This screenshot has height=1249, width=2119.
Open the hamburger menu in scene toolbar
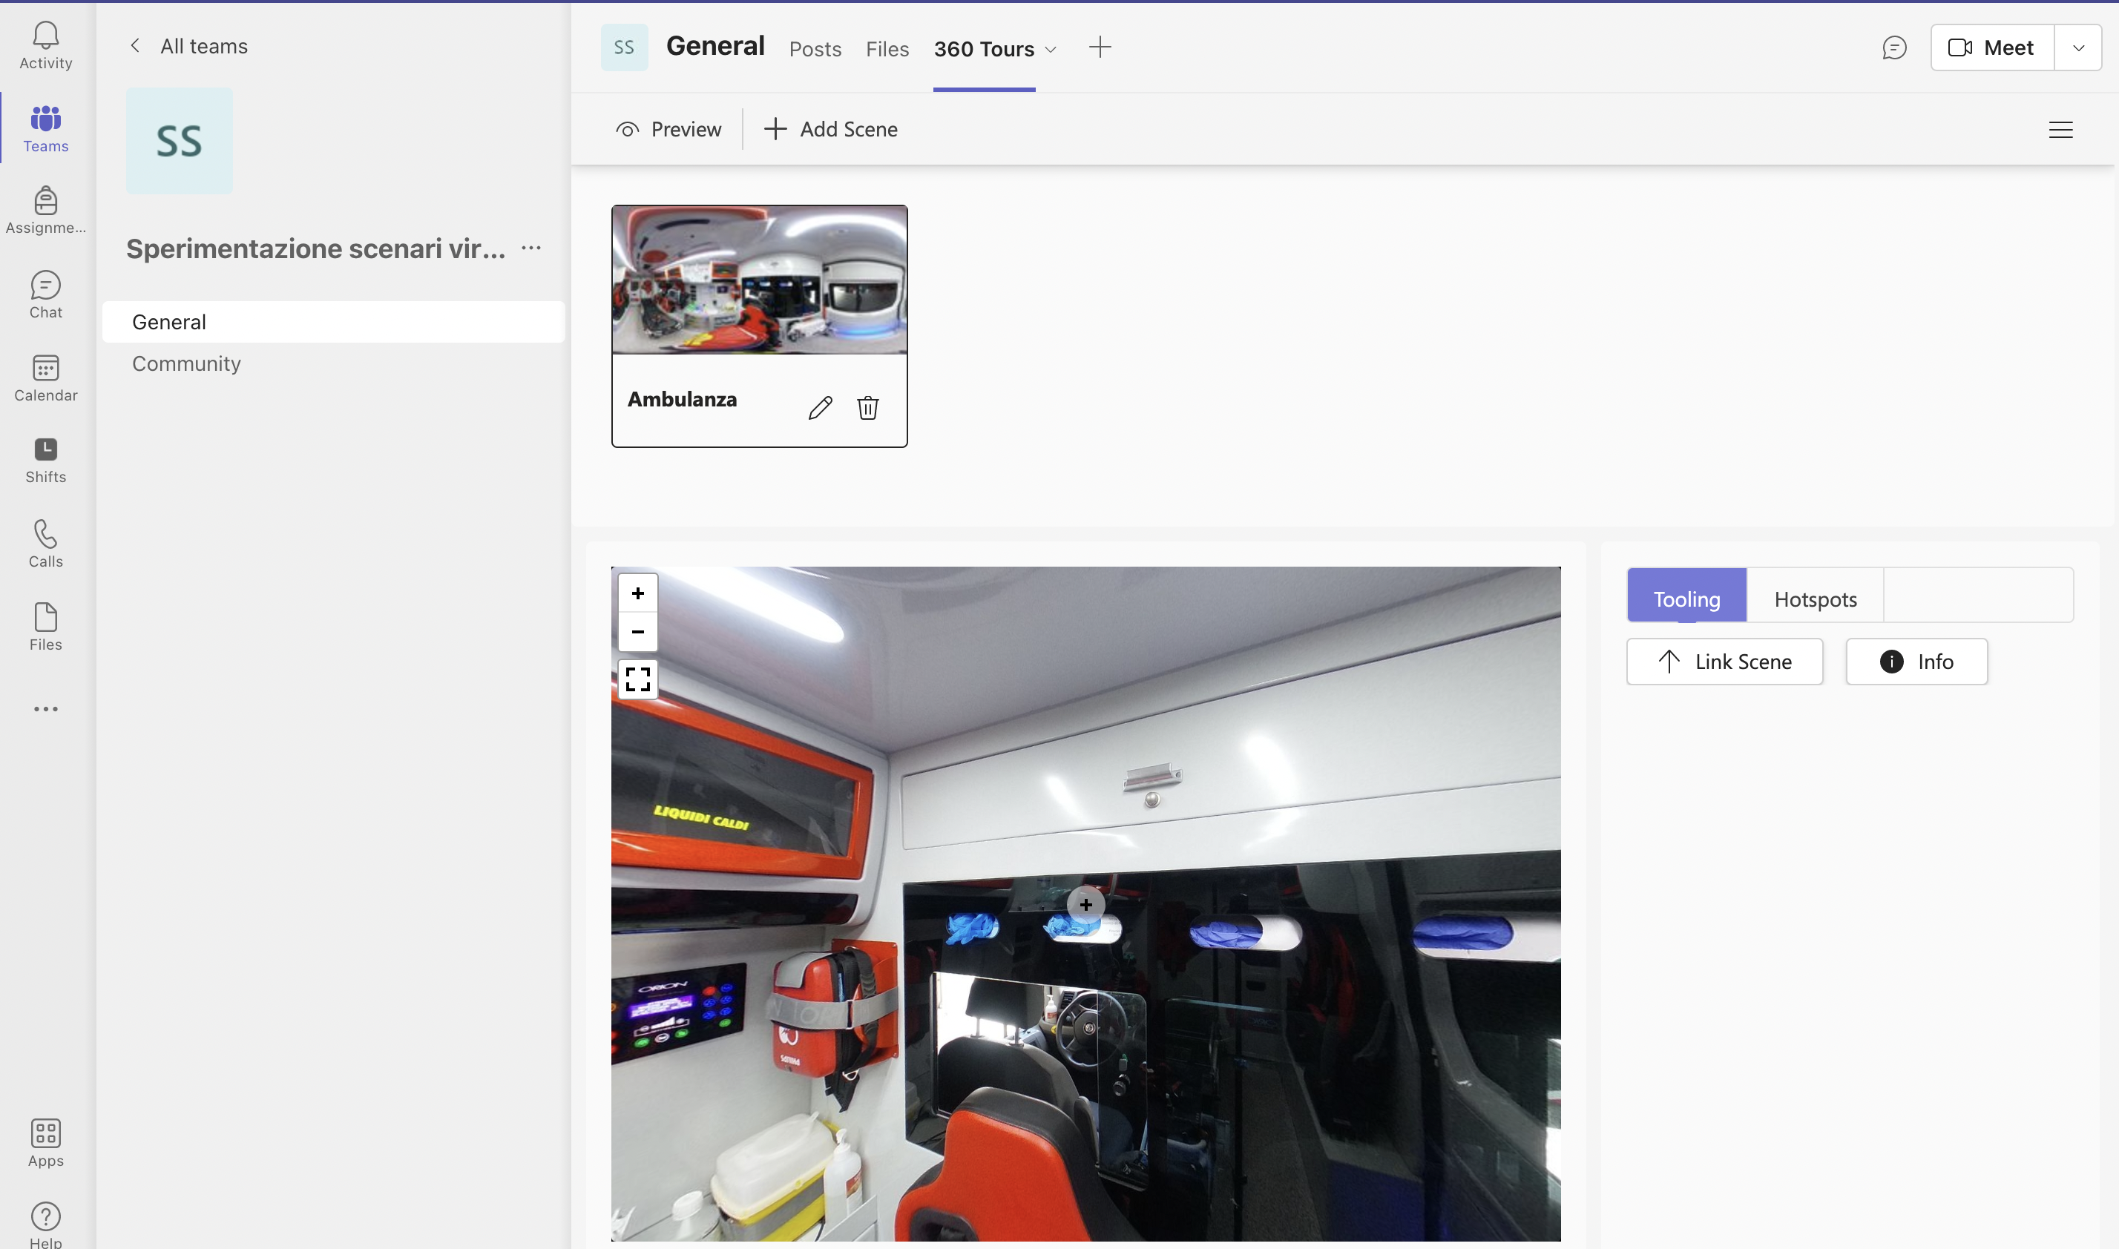click(x=2060, y=130)
